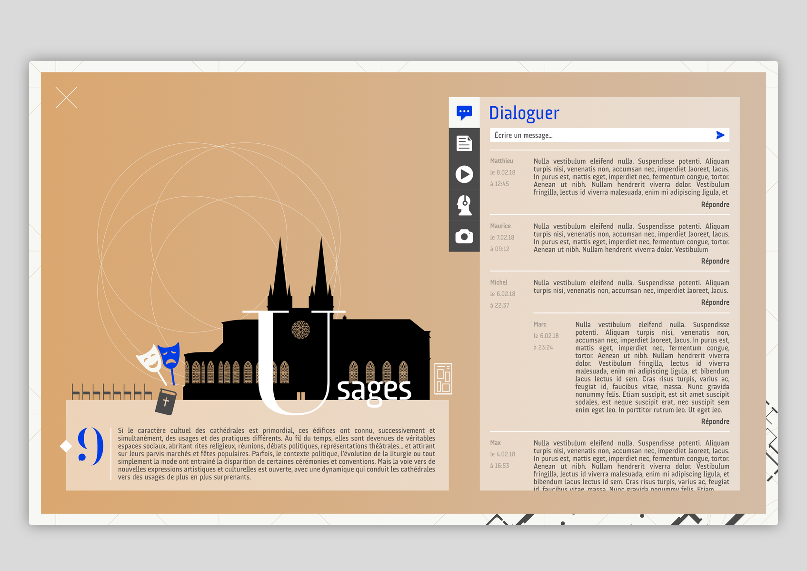Click the white diamond marker beside number 9
807x571 pixels.
click(x=66, y=446)
